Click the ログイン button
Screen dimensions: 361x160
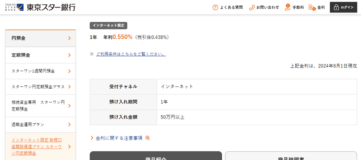[x=344, y=7]
